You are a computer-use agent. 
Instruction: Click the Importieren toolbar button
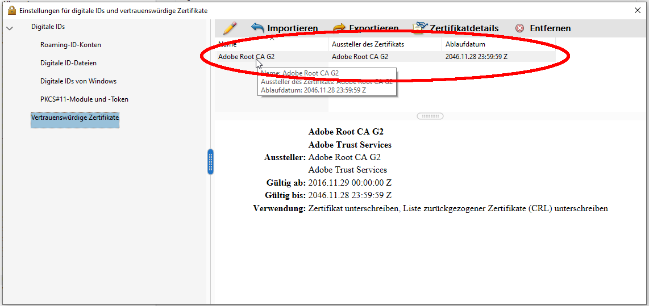(285, 28)
